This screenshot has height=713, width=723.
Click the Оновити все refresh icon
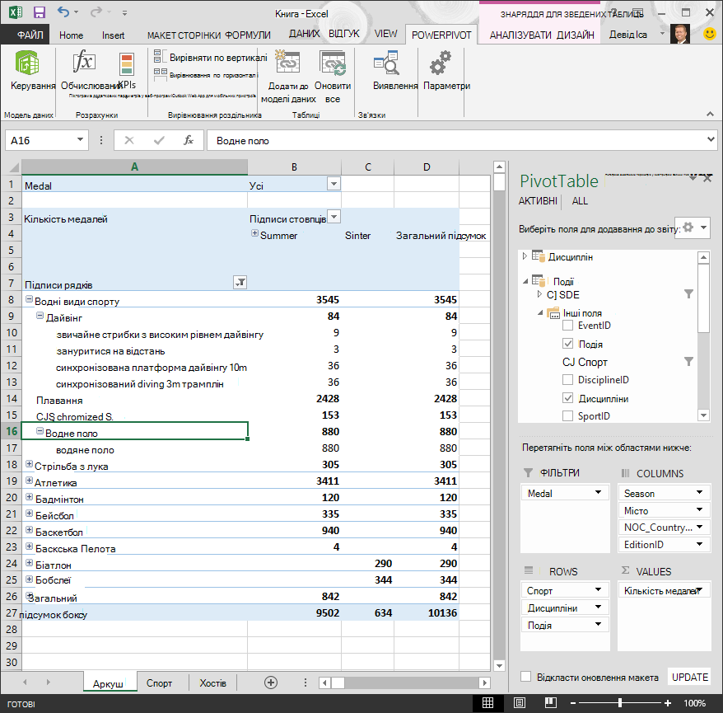pos(333,63)
